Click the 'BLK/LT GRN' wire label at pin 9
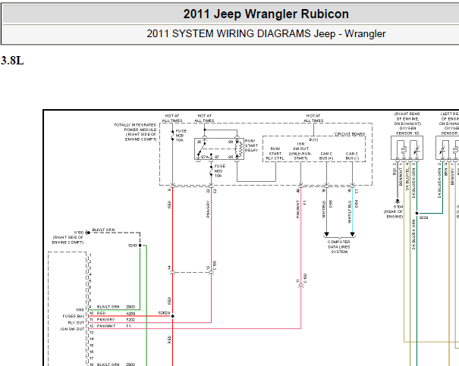The image size is (459, 366). 108,307
